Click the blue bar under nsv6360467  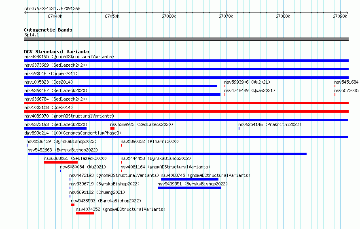(122, 95)
